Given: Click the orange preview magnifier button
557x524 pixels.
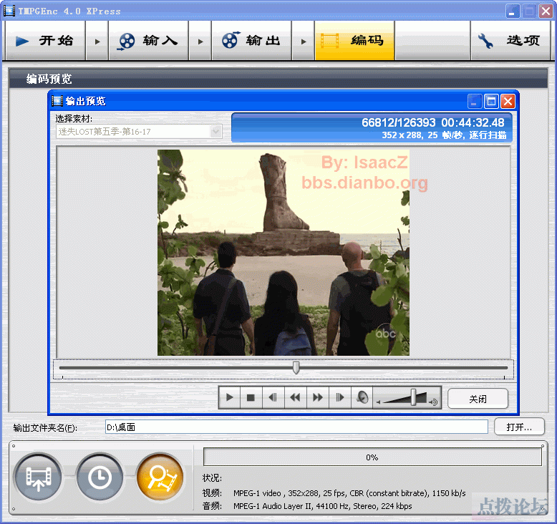Looking at the screenshot, I should click(x=160, y=477).
